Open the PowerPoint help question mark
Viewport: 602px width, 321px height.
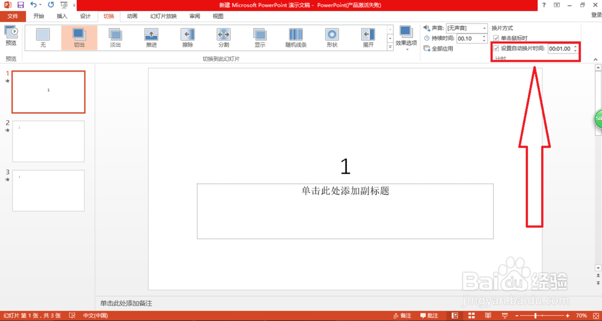pos(544,5)
